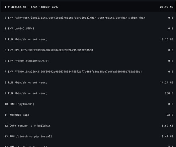The image size is (176, 147).
Task: Select the RUN pip install layer
Action: click(x=88, y=136)
